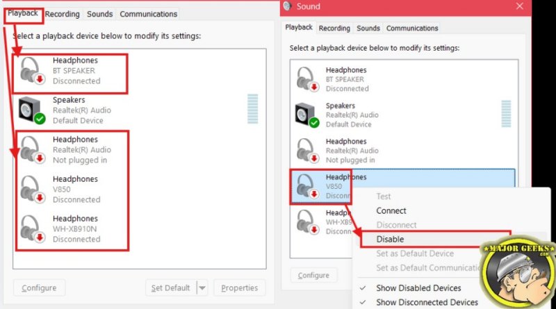Screen dimensions: 556x309
Task: Select BT SPEAKER headphones icon in left panel
Action: pyautogui.click(x=32, y=71)
